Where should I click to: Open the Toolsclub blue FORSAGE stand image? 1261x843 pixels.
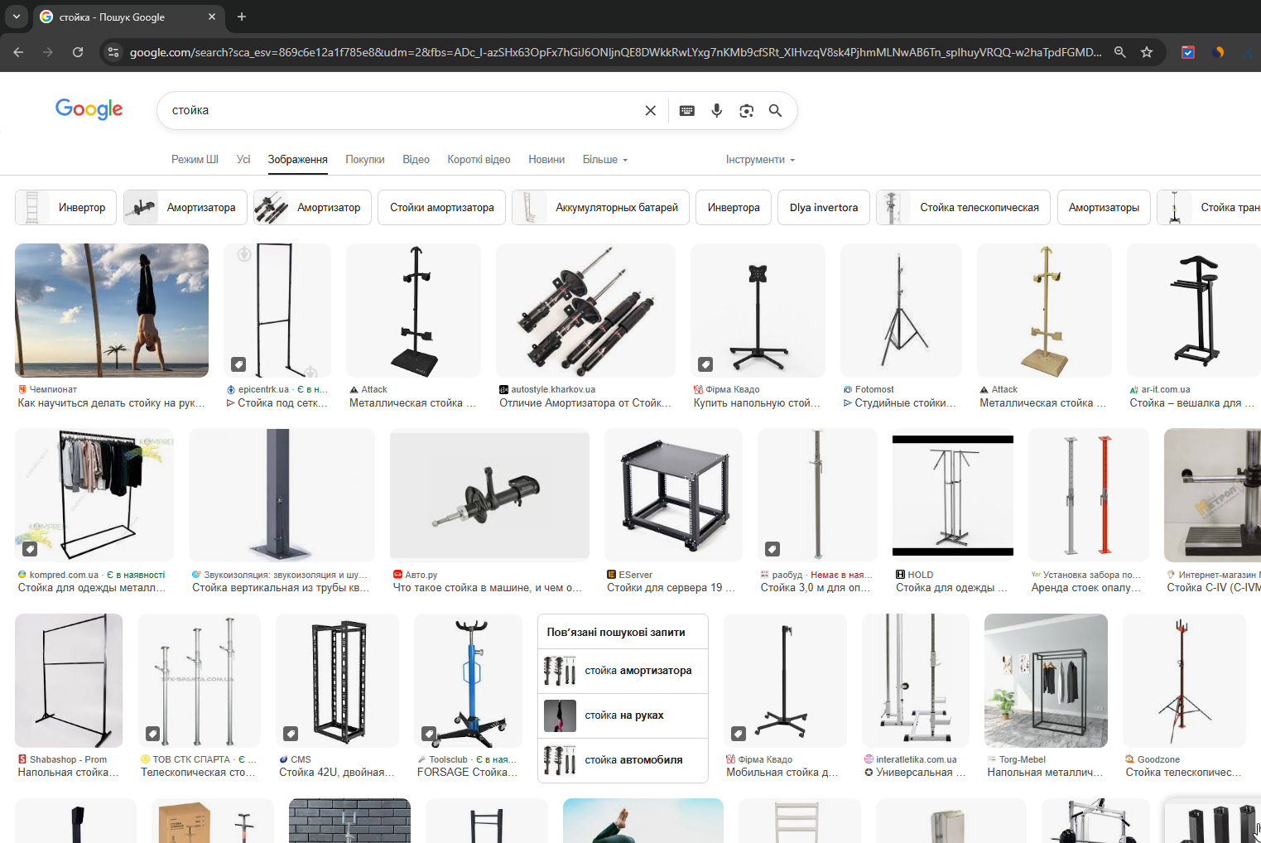(468, 681)
